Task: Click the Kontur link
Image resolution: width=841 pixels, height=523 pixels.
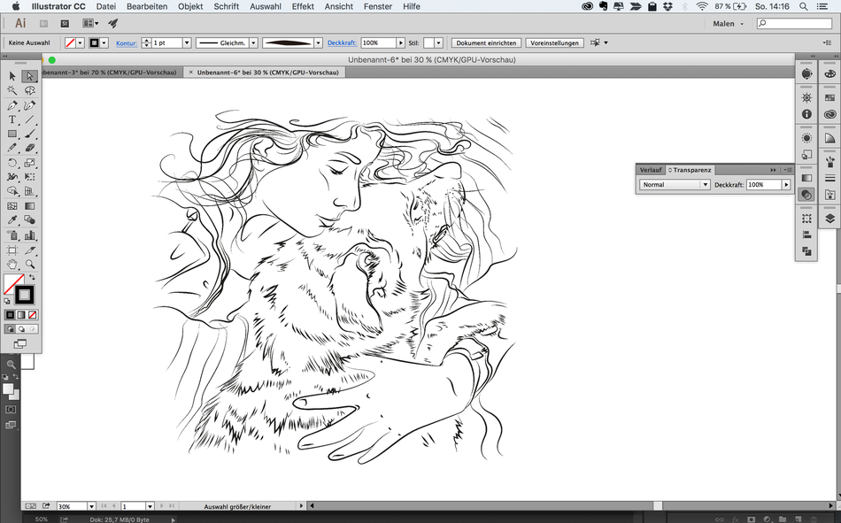Action: (127, 42)
